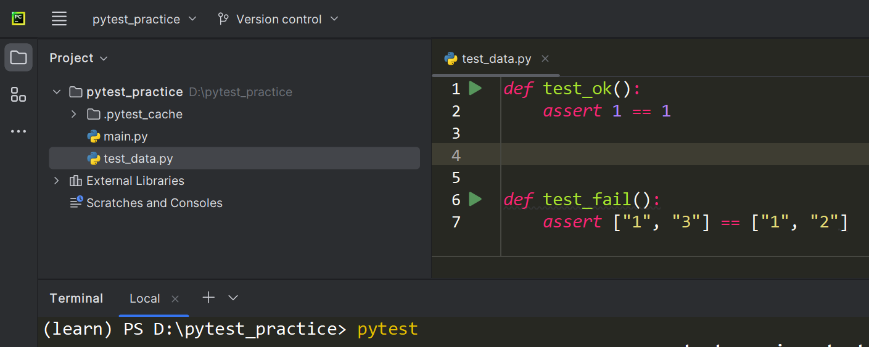Expand the .pytest_cache folder
The image size is (869, 347).
[73, 114]
